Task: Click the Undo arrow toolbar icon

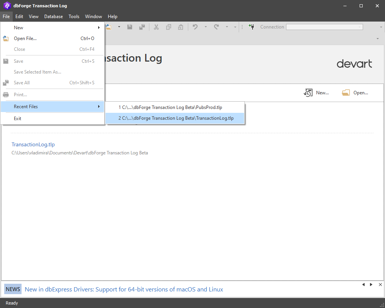Action: pos(195,27)
